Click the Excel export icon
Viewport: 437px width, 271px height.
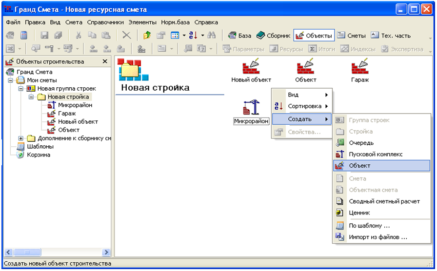10,49
